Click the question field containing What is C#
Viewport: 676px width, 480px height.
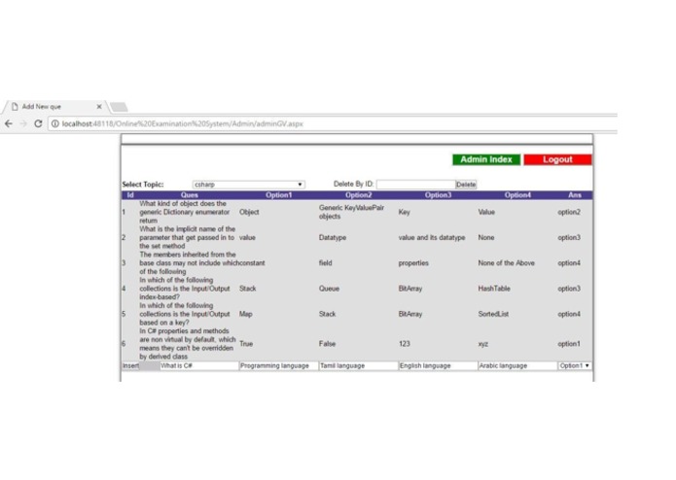coord(199,366)
